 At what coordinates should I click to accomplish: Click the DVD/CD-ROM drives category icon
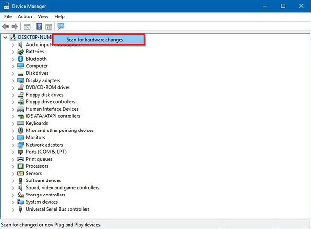pyautogui.click(x=20, y=87)
